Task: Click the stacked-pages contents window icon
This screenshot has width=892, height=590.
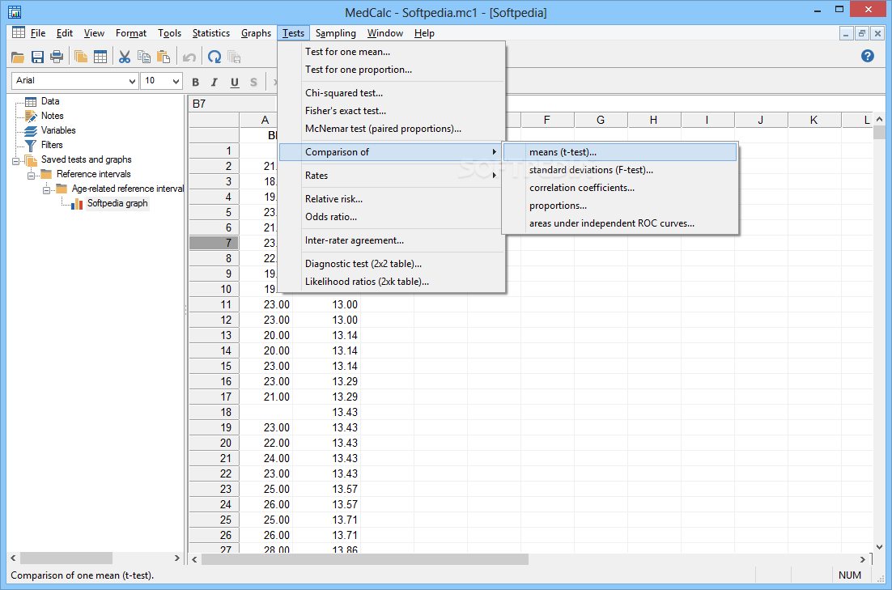Action: coord(81,57)
